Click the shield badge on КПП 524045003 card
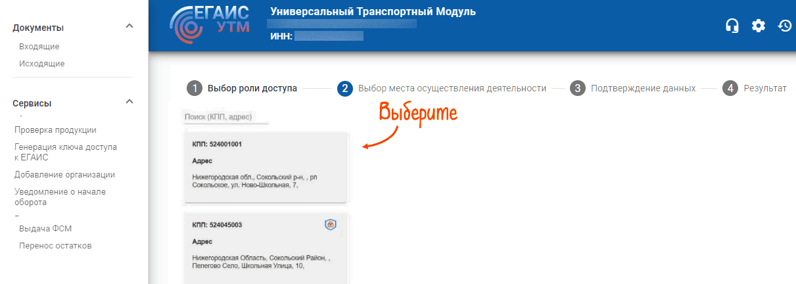The width and height of the screenshot is (796, 284). (331, 225)
